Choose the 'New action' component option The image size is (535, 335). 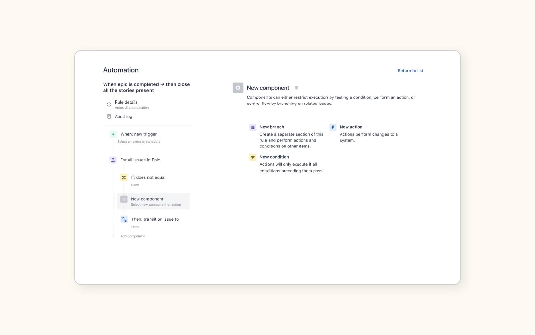(x=351, y=127)
